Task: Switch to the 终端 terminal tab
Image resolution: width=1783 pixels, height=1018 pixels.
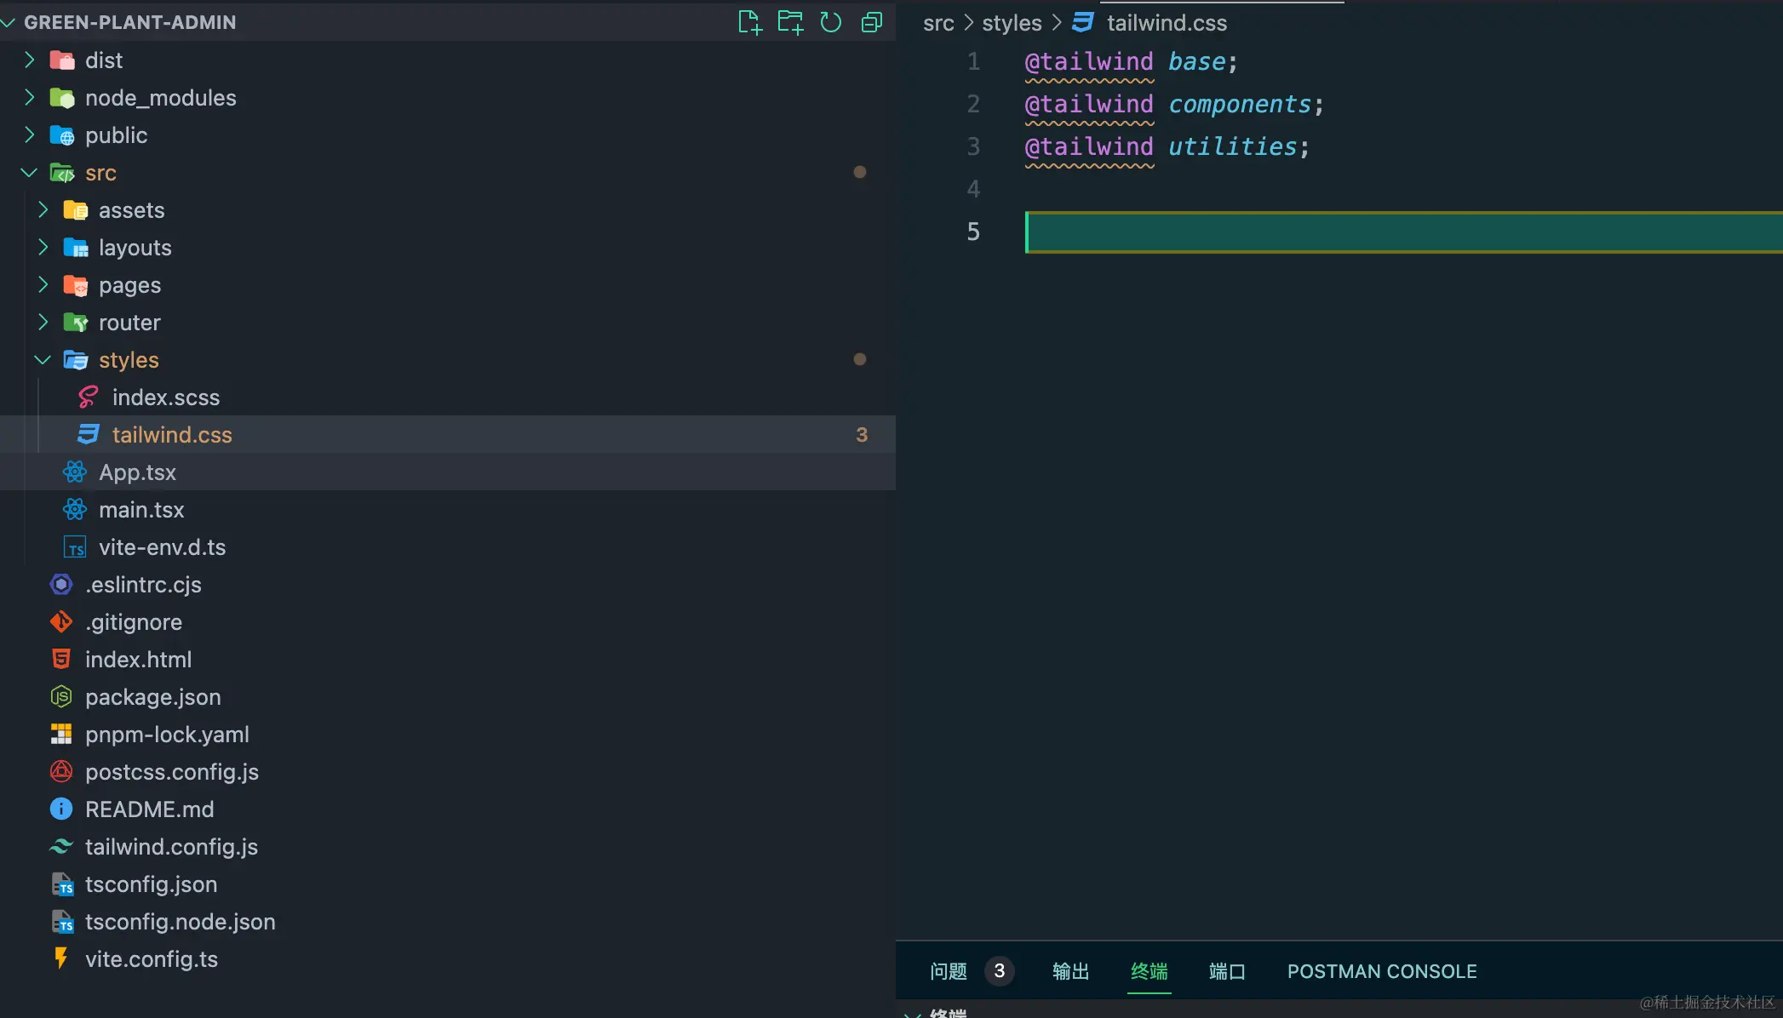Action: pyautogui.click(x=1149, y=971)
